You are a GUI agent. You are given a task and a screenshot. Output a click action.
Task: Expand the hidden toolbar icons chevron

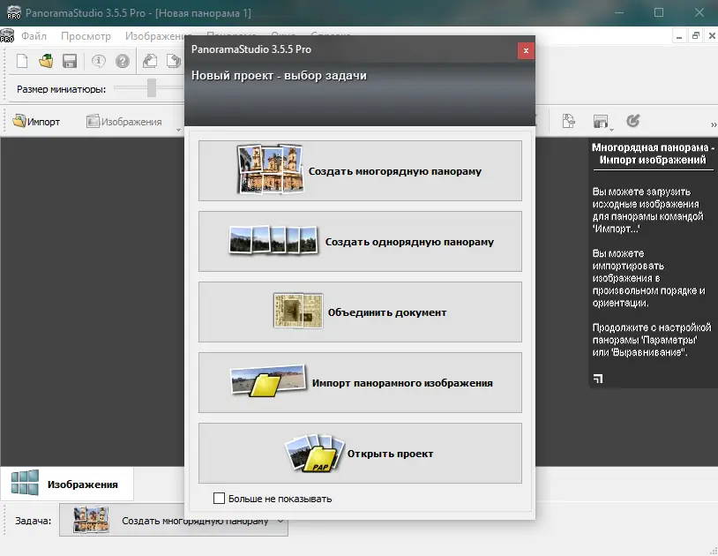pyautogui.click(x=713, y=124)
